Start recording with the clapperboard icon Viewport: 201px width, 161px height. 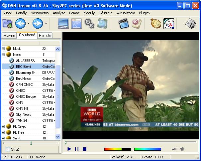pos(124,24)
